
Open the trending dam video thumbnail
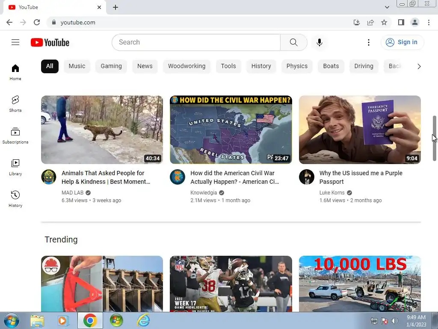[x=102, y=284]
